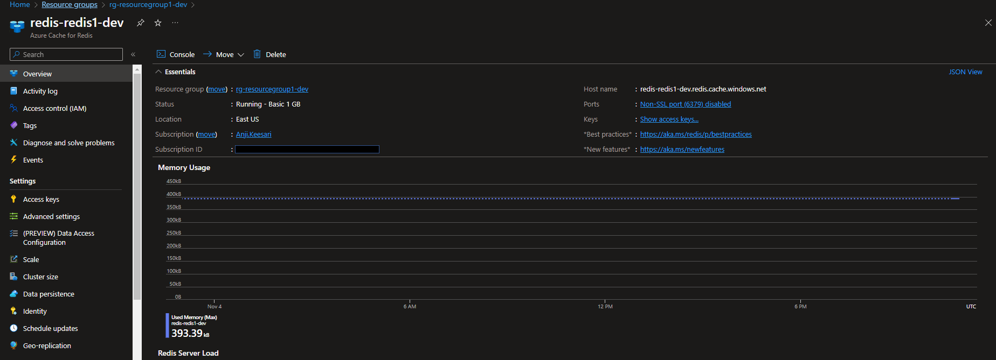
Task: Collapse the Essentials section
Action: point(158,72)
